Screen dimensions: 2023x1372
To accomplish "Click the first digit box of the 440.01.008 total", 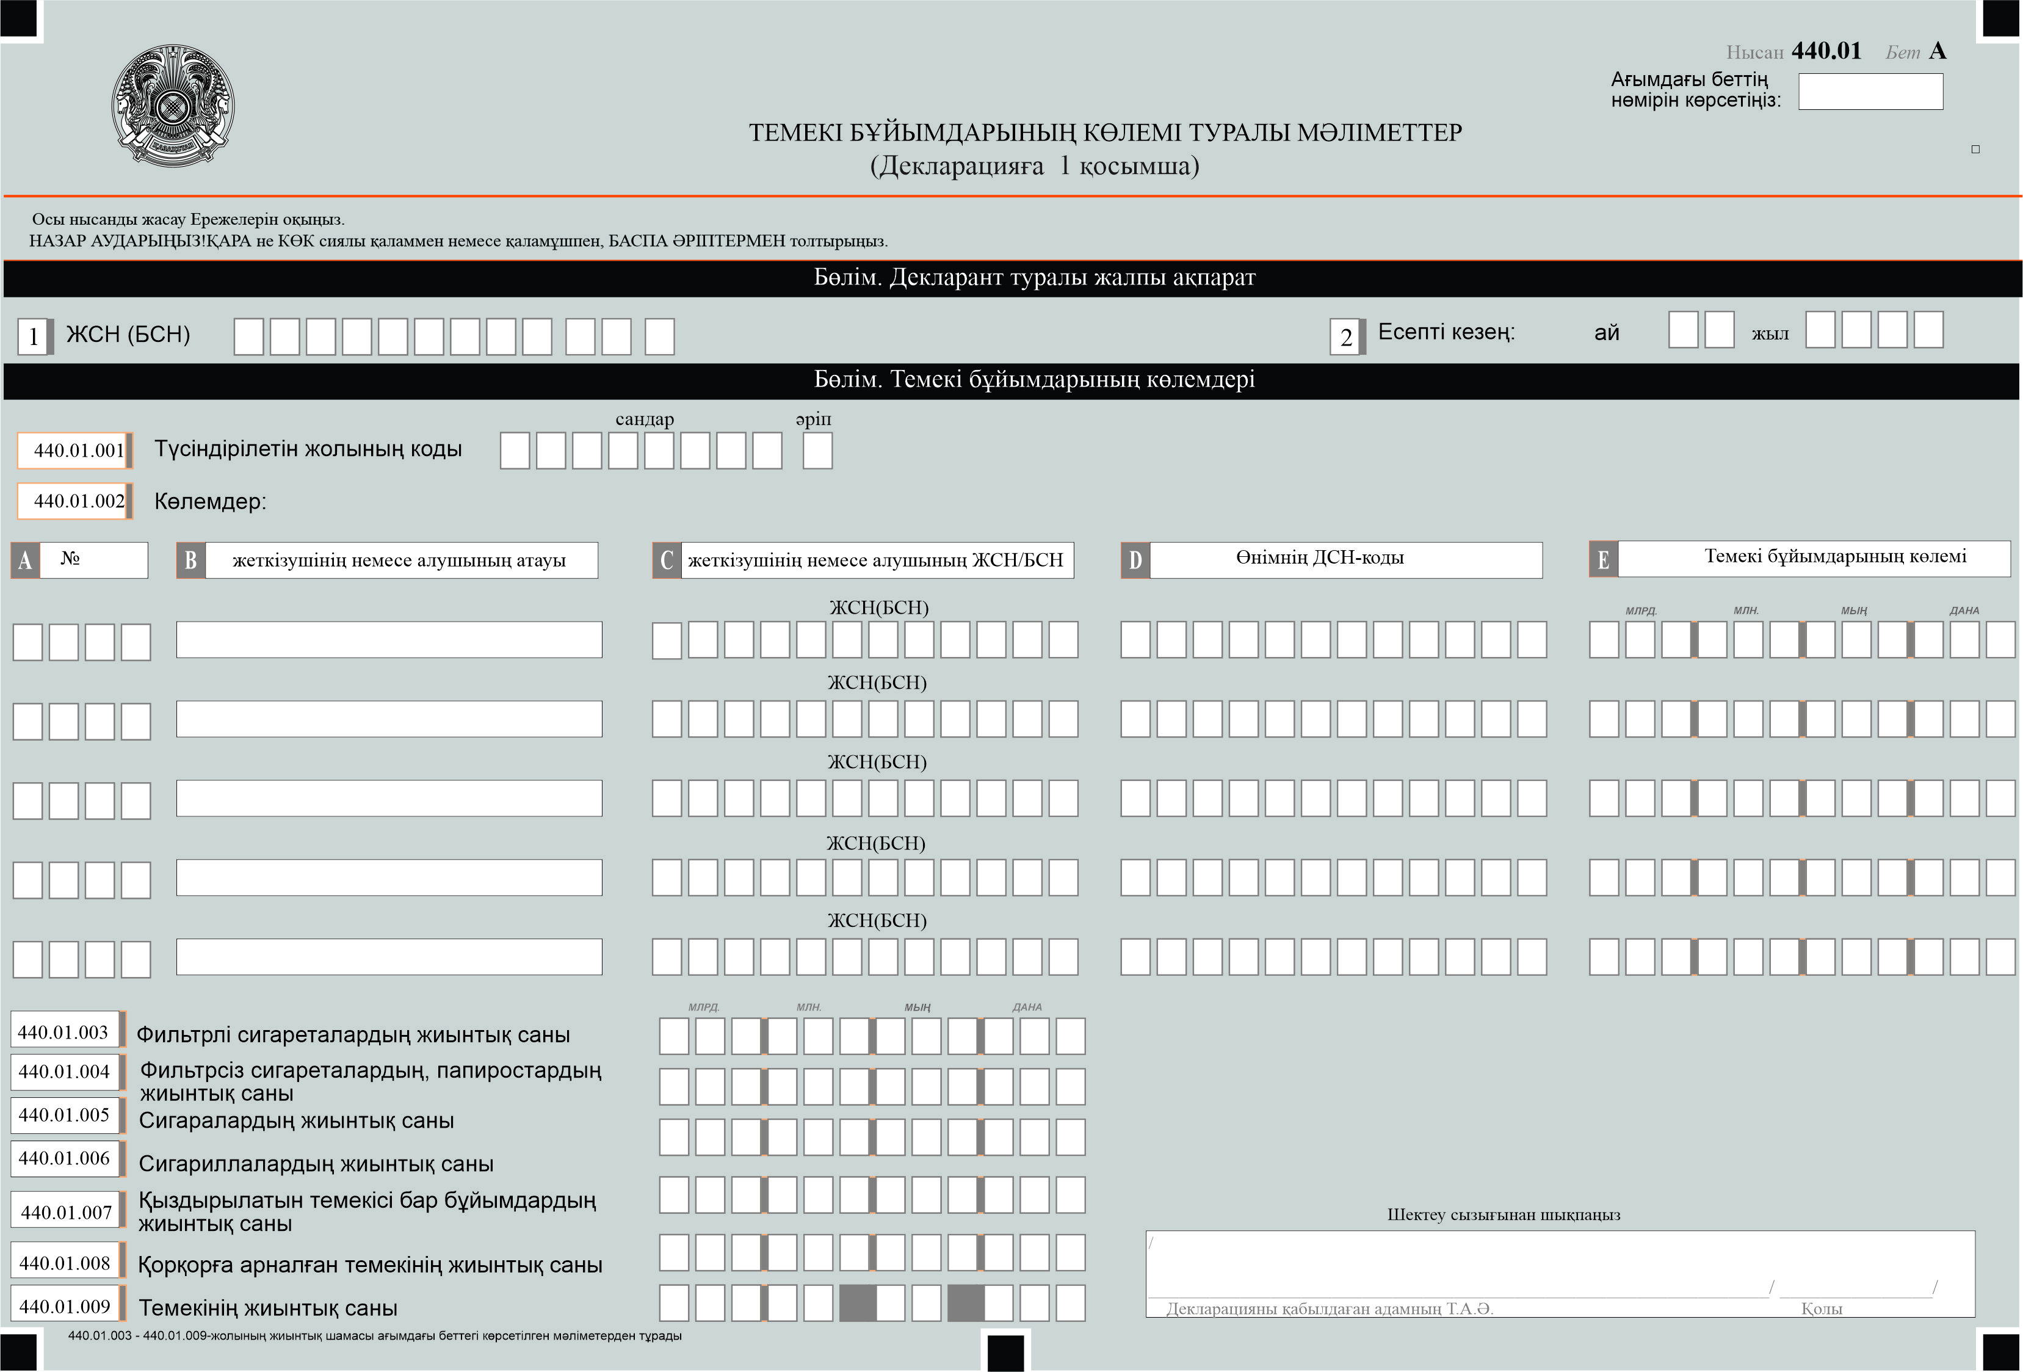I will pyautogui.click(x=675, y=1253).
